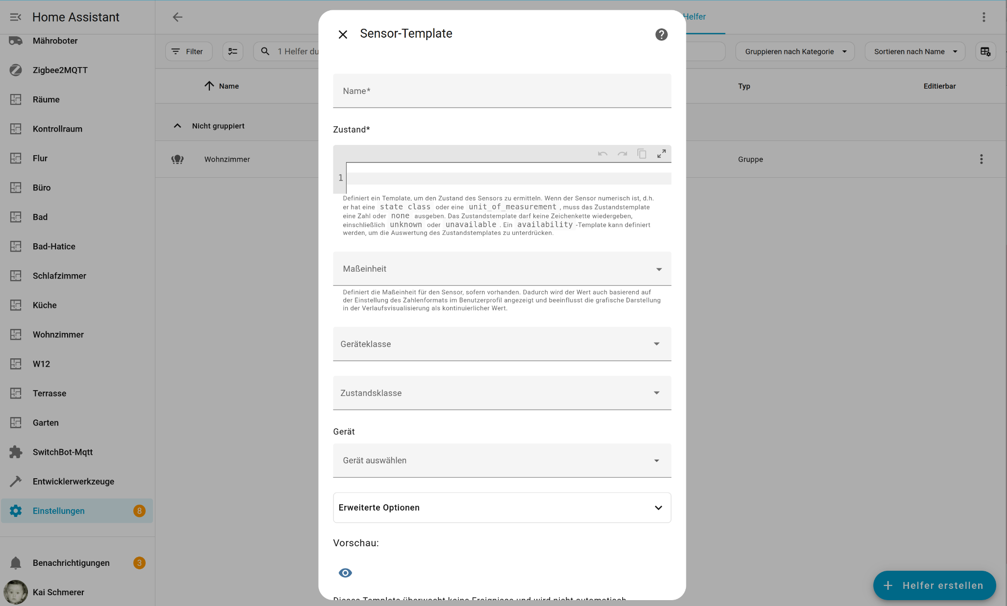
Task: Open the Geräteklasse dropdown
Action: pyautogui.click(x=502, y=344)
